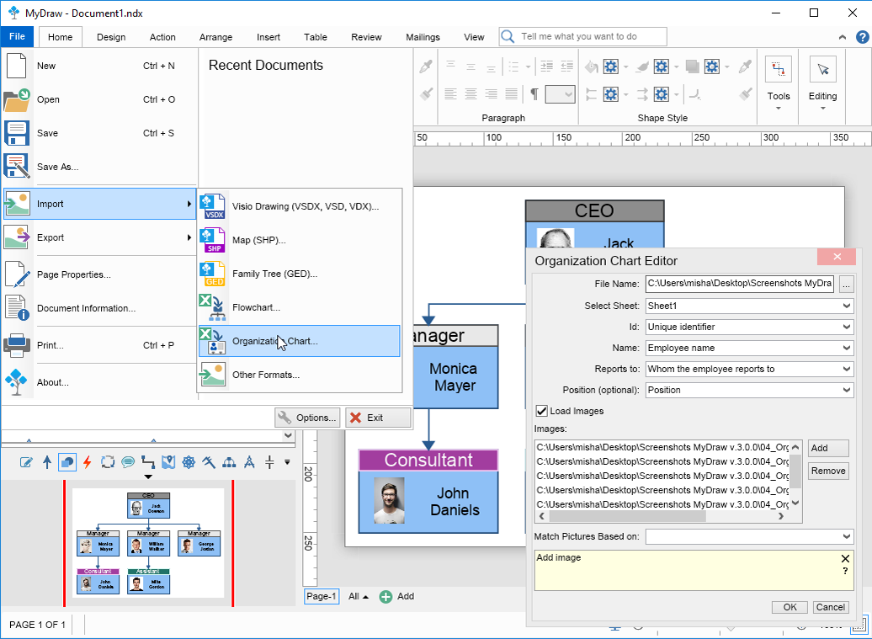Click the Print printer icon
Image resolution: width=872 pixels, height=639 pixels.
point(17,345)
